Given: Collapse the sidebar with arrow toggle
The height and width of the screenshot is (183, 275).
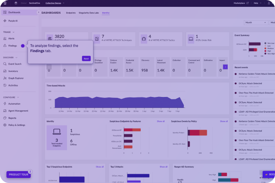Looking at the screenshot, I should click(x=38, y=12).
